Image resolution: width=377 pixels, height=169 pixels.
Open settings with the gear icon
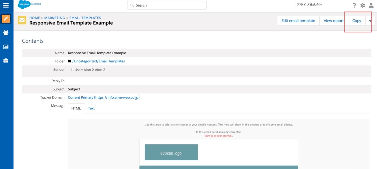click(x=363, y=5)
